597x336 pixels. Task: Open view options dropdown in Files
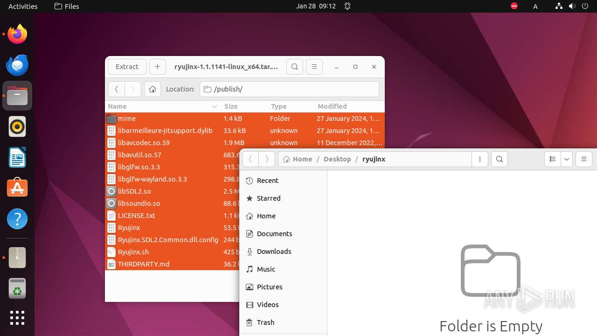pos(567,159)
